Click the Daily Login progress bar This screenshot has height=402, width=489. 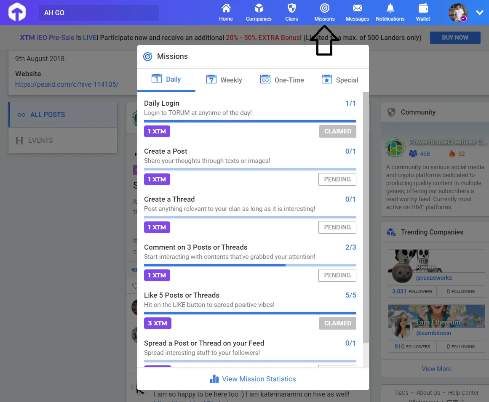(x=250, y=121)
